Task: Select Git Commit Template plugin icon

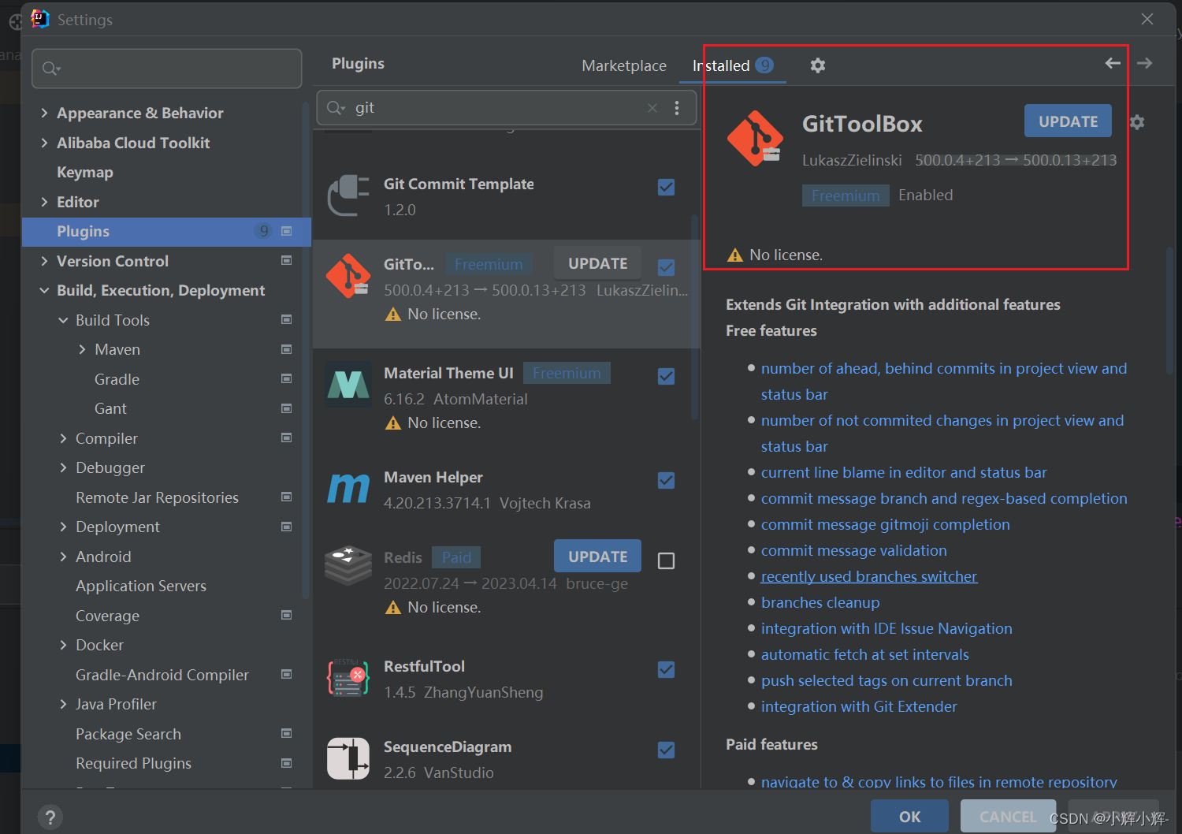Action: [348, 195]
